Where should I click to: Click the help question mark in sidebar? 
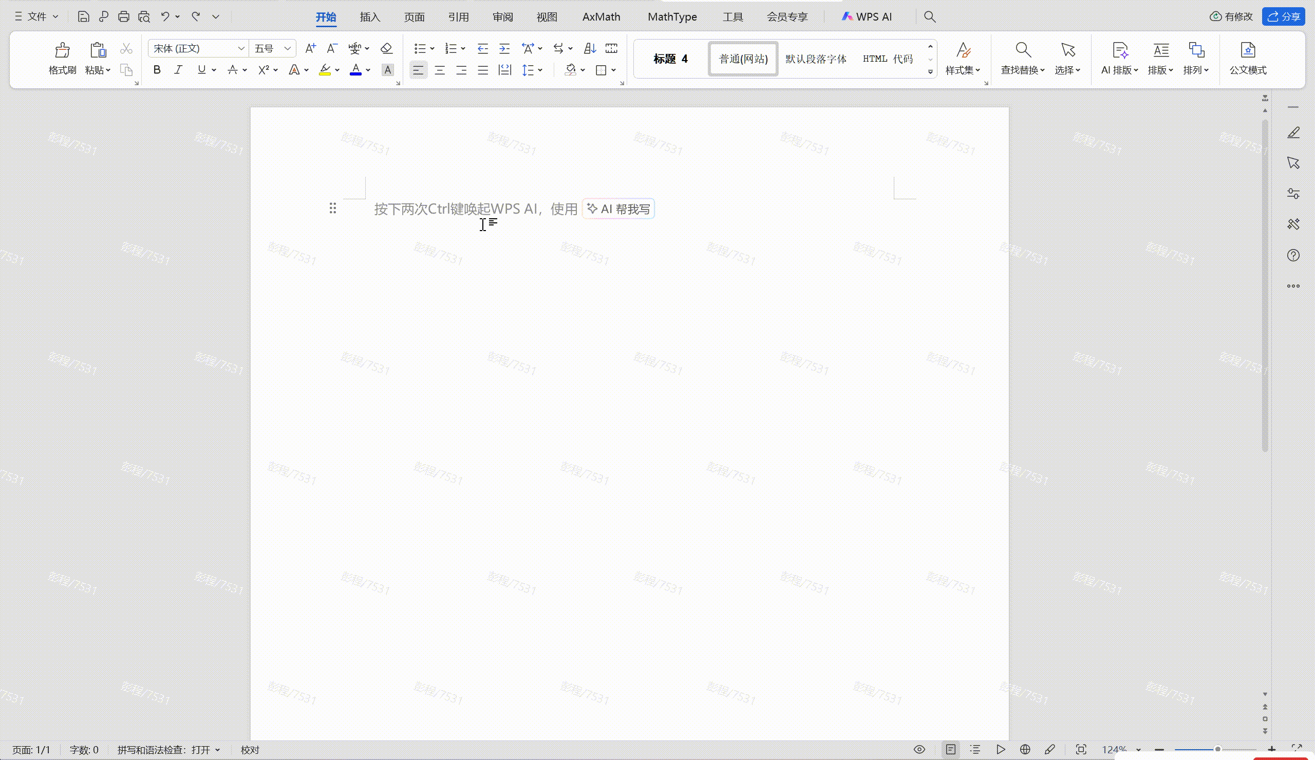tap(1293, 256)
